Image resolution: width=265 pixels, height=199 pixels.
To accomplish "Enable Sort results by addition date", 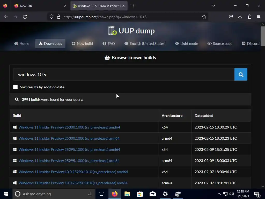I will [x=15, y=87].
